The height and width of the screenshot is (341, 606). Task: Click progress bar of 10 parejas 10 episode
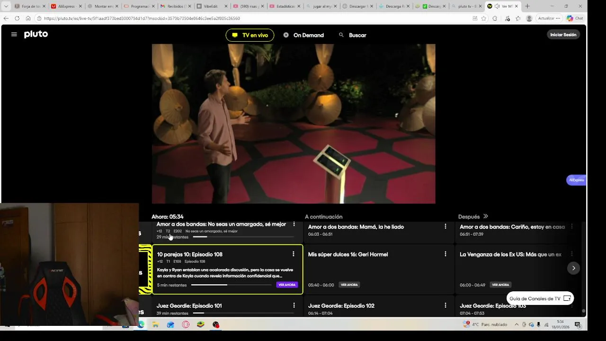click(231, 285)
